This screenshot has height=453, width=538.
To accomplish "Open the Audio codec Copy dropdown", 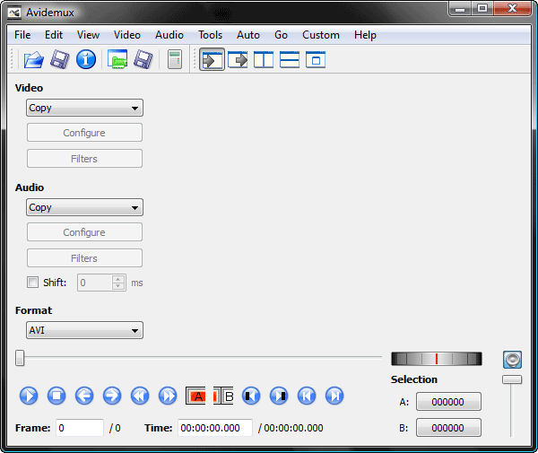I will click(85, 207).
